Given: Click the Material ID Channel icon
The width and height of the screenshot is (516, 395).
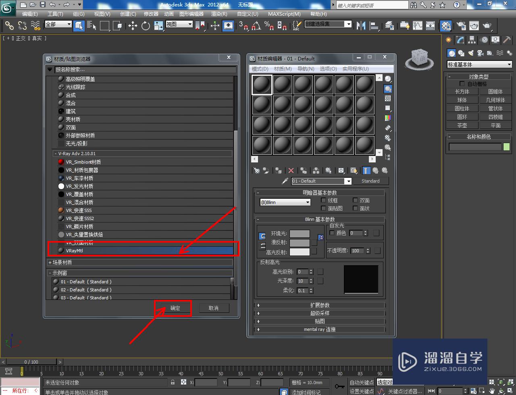Looking at the screenshot, I should coord(341,170).
